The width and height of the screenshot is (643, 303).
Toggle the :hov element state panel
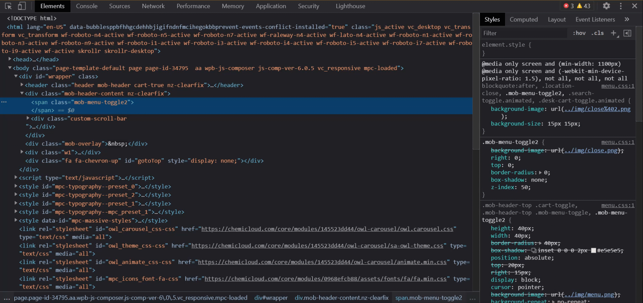click(x=579, y=33)
